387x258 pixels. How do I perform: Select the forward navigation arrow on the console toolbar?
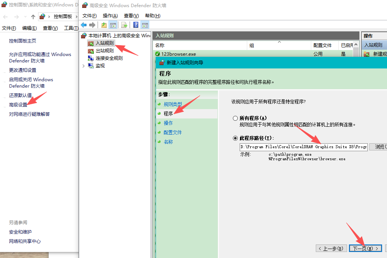[x=92, y=25]
